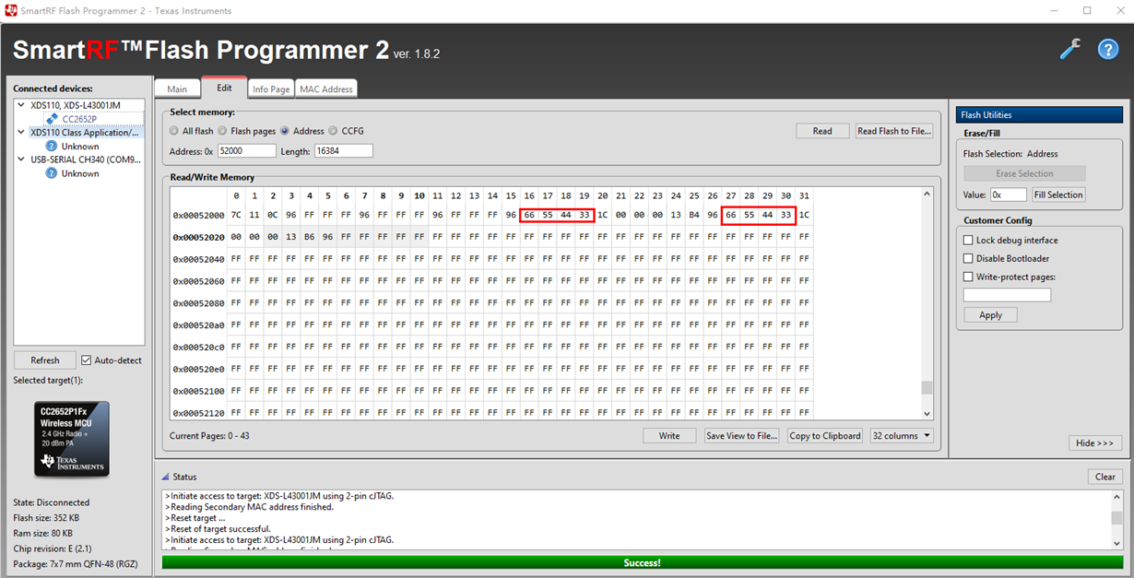Select the CCFG radio button
This screenshot has width=1134, height=578.
(x=333, y=131)
